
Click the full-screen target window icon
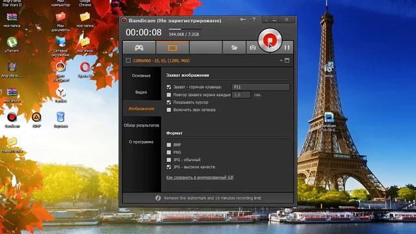tap(287, 60)
